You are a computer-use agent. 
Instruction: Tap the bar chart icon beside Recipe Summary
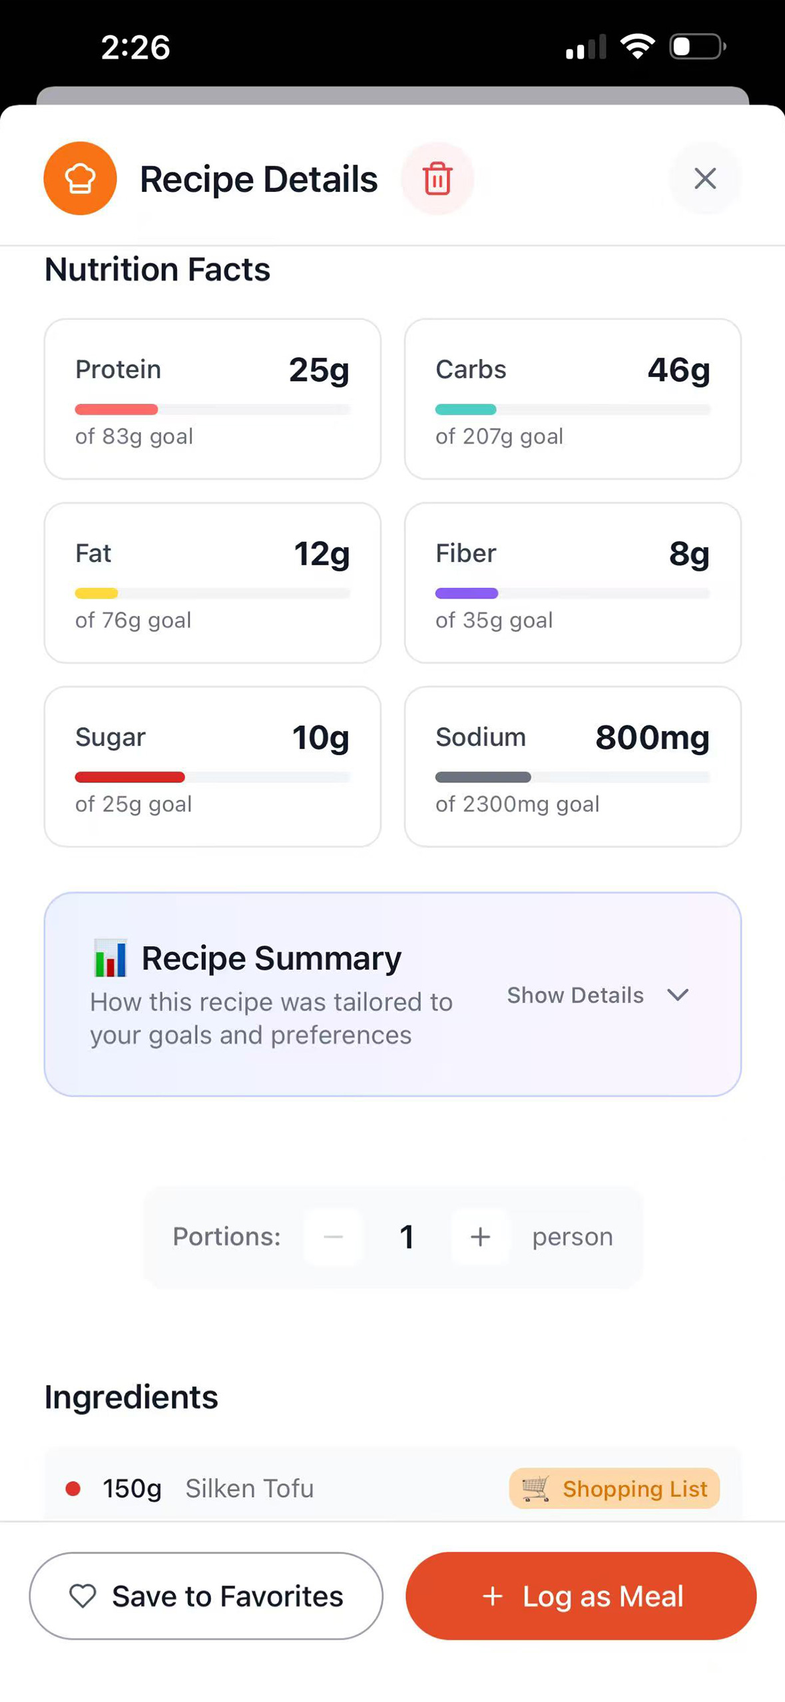[x=110, y=958]
